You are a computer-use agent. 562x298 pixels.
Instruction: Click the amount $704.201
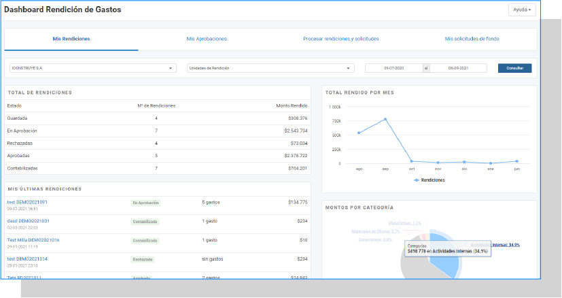point(298,168)
